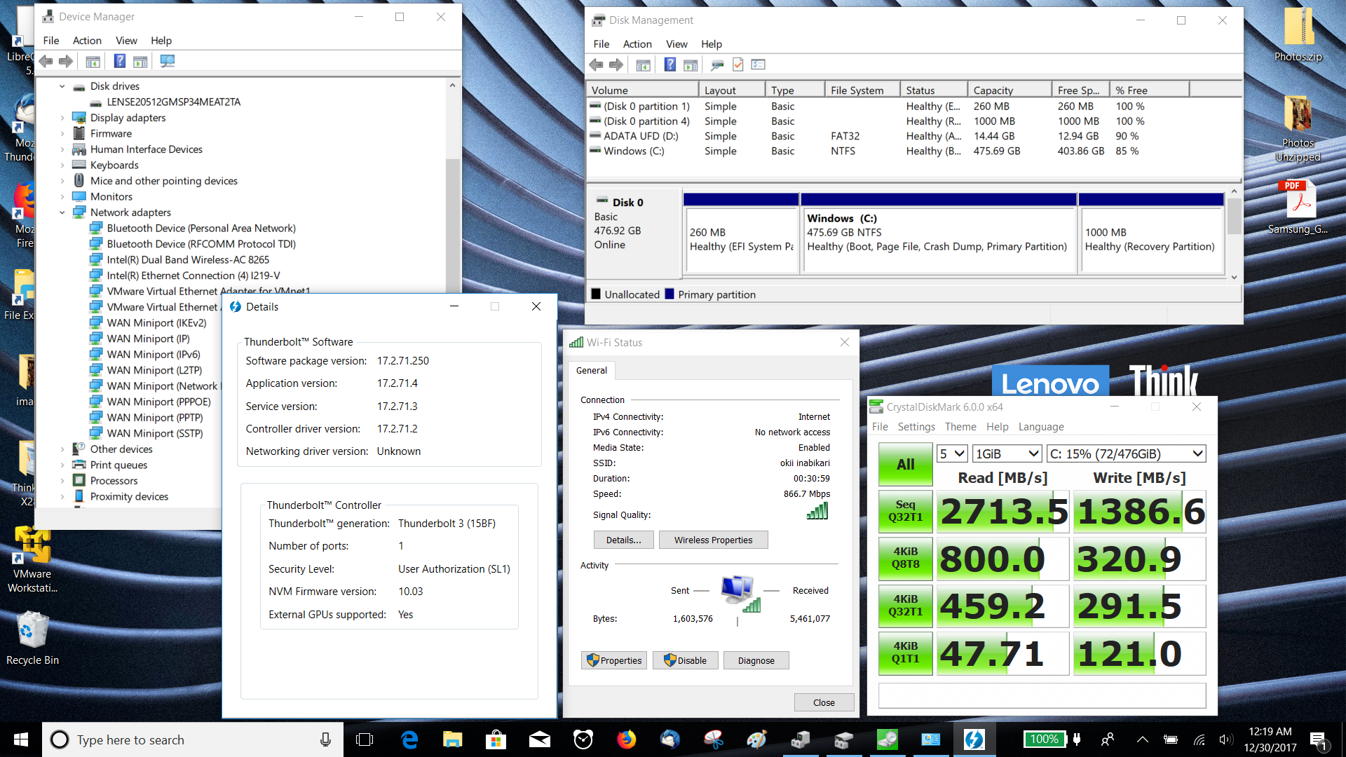The image size is (1346, 757).
Task: Click volume speaker icon in system tray
Action: coord(1225,739)
